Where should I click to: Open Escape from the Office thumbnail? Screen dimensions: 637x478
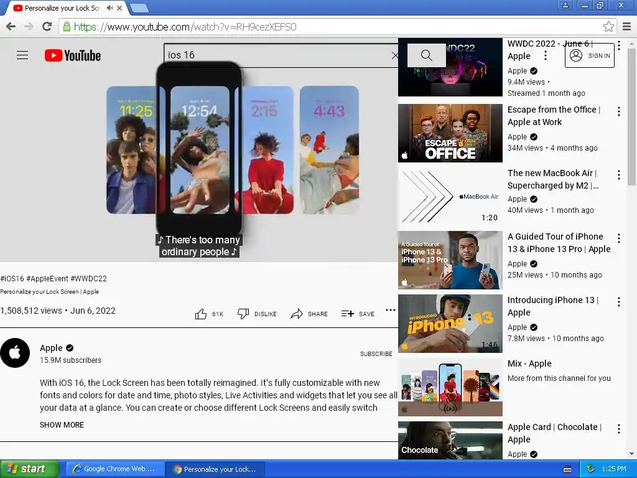tap(450, 133)
